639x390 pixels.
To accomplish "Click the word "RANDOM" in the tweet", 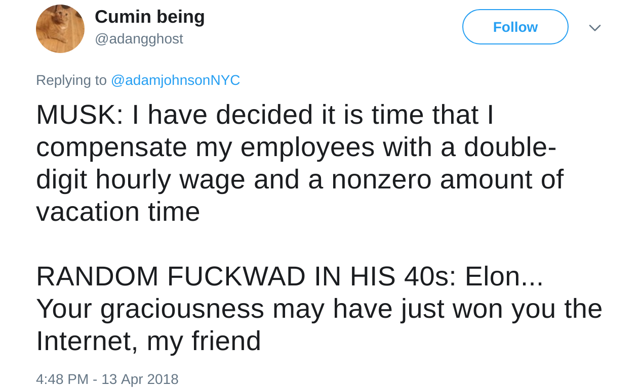I will click(x=97, y=276).
